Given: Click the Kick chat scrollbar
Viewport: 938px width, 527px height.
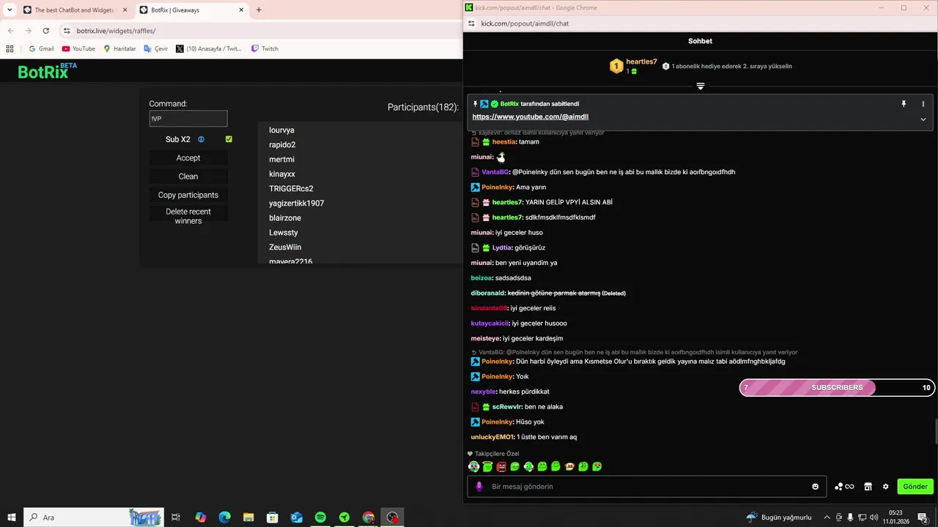Looking at the screenshot, I should click(935, 430).
